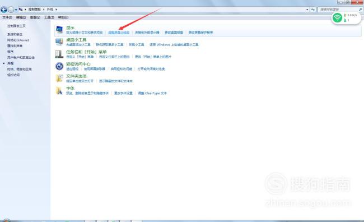The image size is (364, 222).
Task: Open the 文件夹选项 heading link
Action: (x=76, y=76)
